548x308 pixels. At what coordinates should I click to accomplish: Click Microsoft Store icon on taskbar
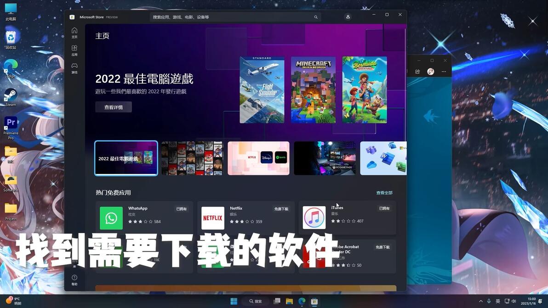click(314, 301)
